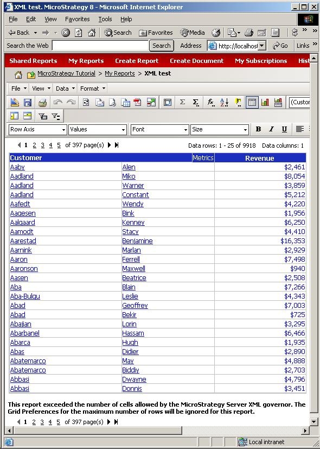This screenshot has height=449, width=320.
Task: Expand the Font dropdown
Action: (x=159, y=130)
